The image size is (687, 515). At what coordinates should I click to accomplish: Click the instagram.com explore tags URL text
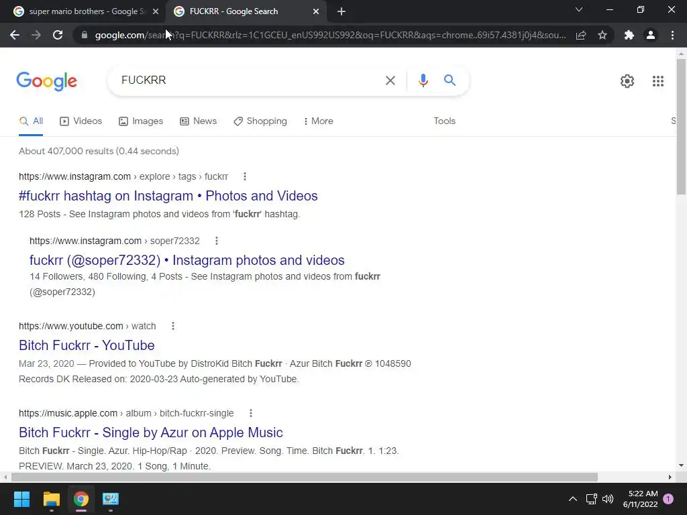pyautogui.click(x=123, y=176)
